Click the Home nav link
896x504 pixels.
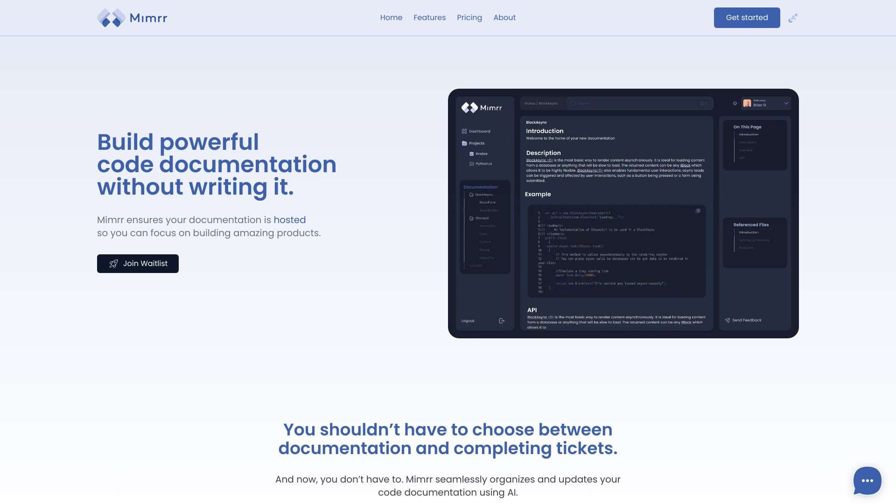click(391, 18)
